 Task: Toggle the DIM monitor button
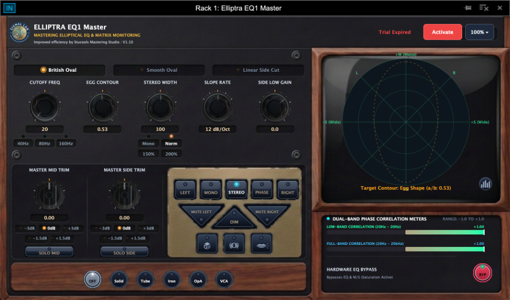click(x=234, y=219)
